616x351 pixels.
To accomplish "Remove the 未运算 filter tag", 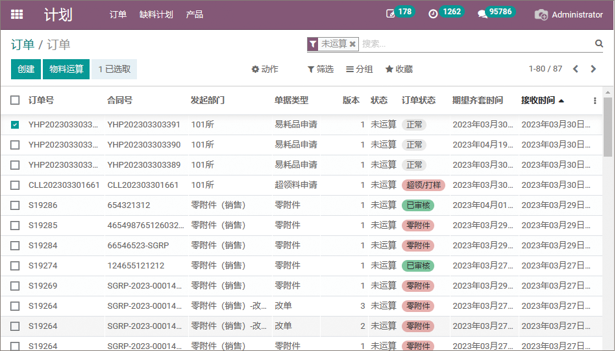I will 352,44.
